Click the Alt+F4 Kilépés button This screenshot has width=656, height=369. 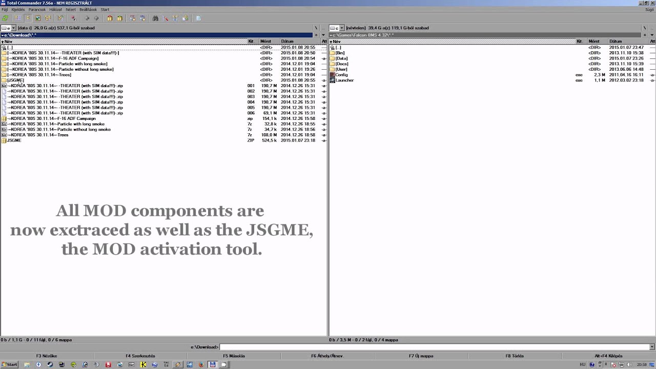[x=608, y=356]
